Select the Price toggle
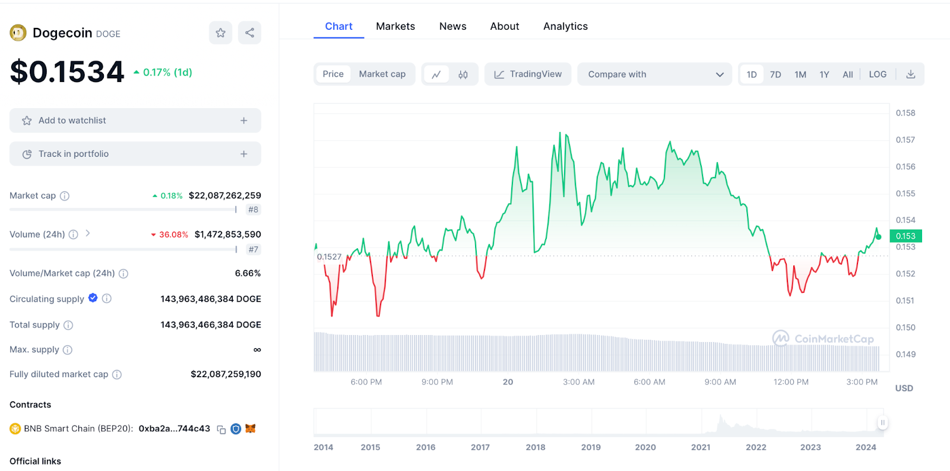Image resolution: width=950 pixels, height=471 pixels. pos(333,74)
